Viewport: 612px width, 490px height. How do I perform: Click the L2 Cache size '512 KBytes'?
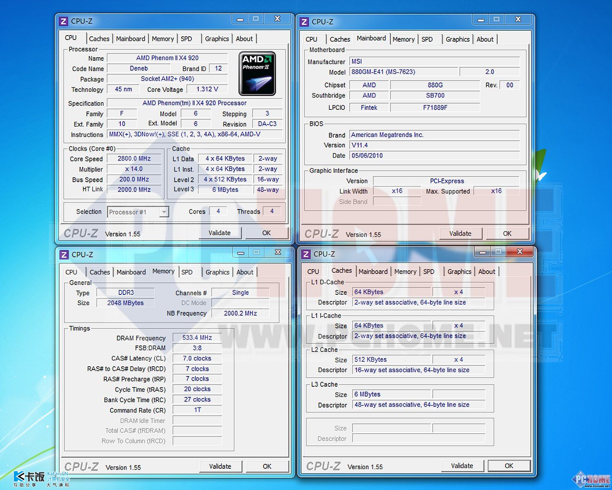pyautogui.click(x=392, y=360)
